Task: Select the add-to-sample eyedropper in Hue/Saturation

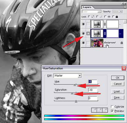Action: [x=100, y=110]
